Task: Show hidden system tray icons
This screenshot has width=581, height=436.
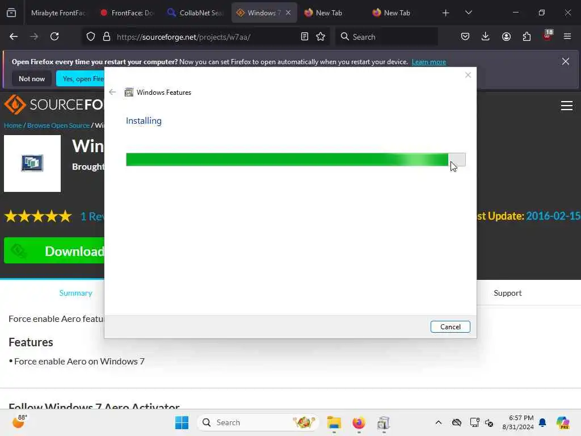Action: 439,422
